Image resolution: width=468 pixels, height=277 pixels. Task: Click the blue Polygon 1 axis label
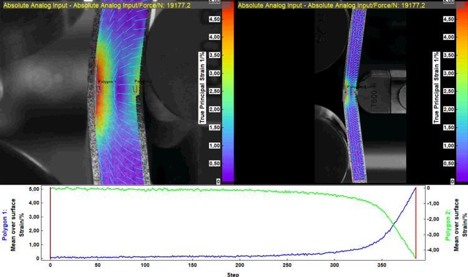pyautogui.click(x=12, y=221)
